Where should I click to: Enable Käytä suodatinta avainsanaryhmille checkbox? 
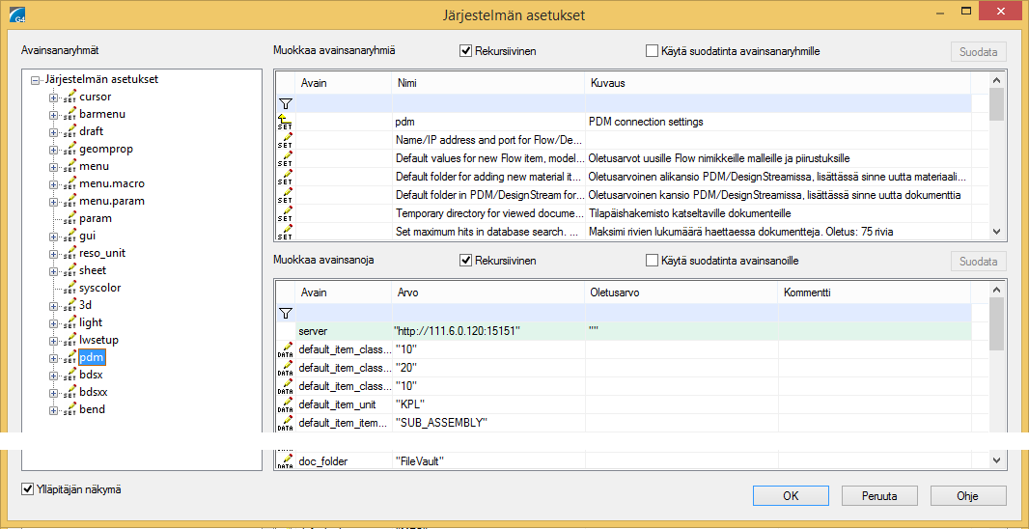click(652, 51)
